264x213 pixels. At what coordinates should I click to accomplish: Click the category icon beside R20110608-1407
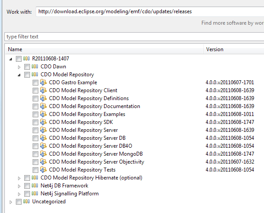[x=26, y=59]
